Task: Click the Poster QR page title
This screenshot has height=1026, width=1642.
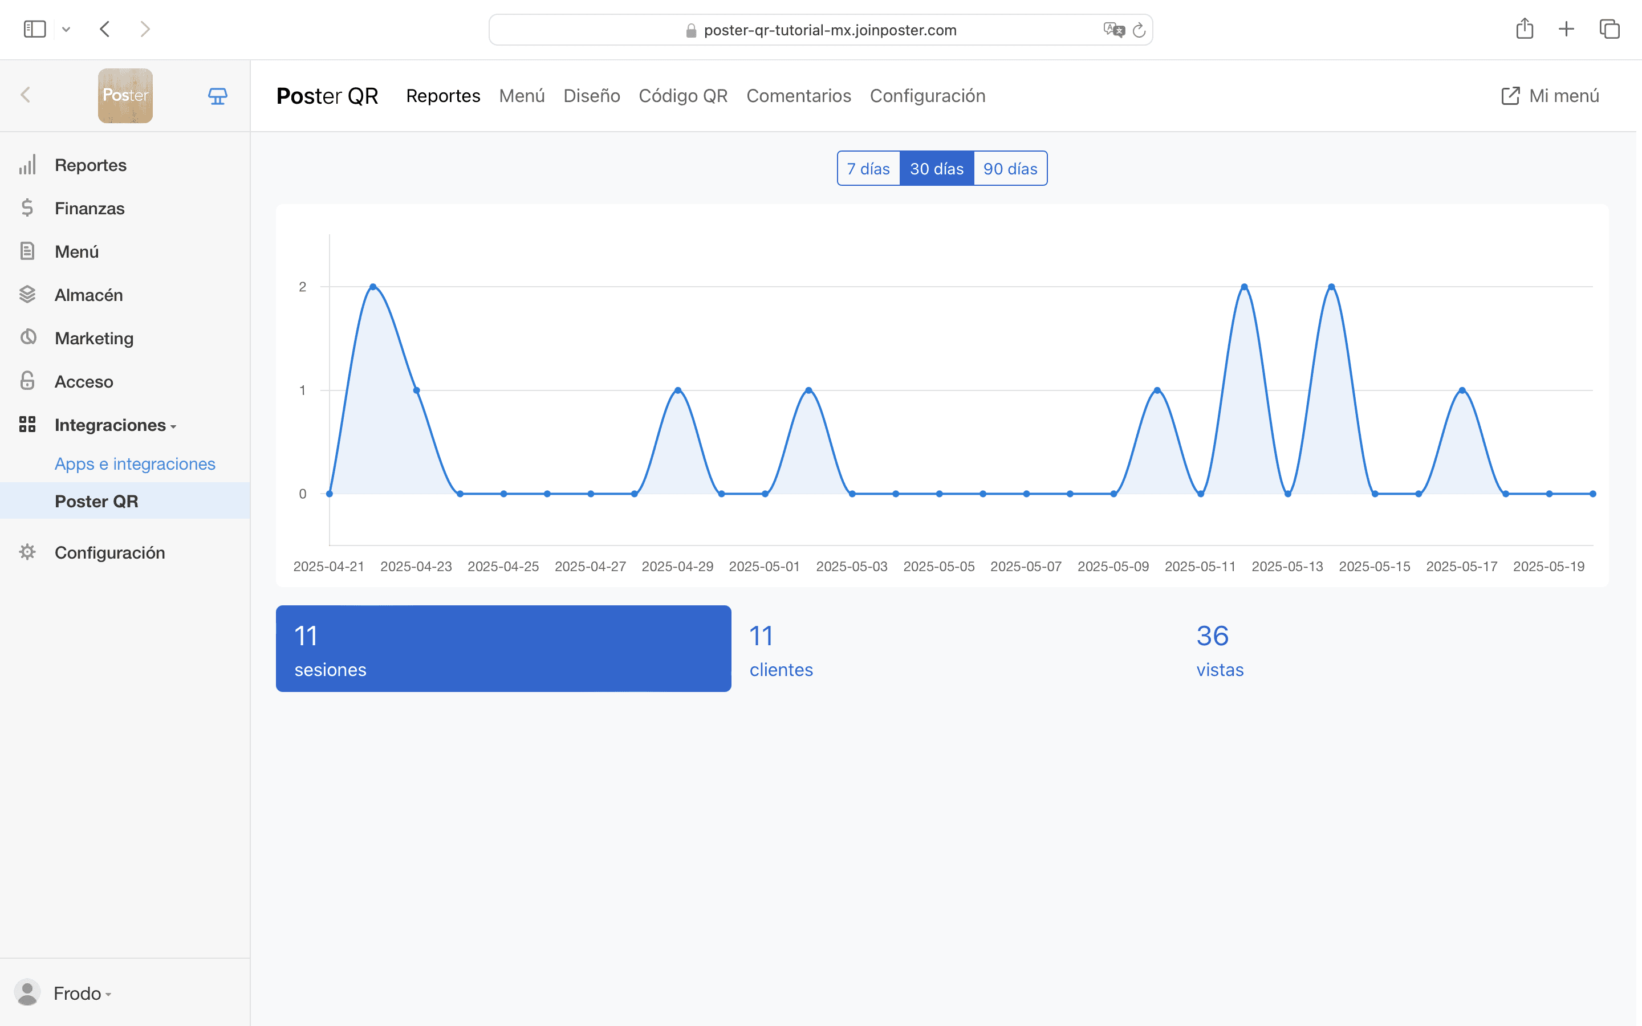Action: pos(327,96)
